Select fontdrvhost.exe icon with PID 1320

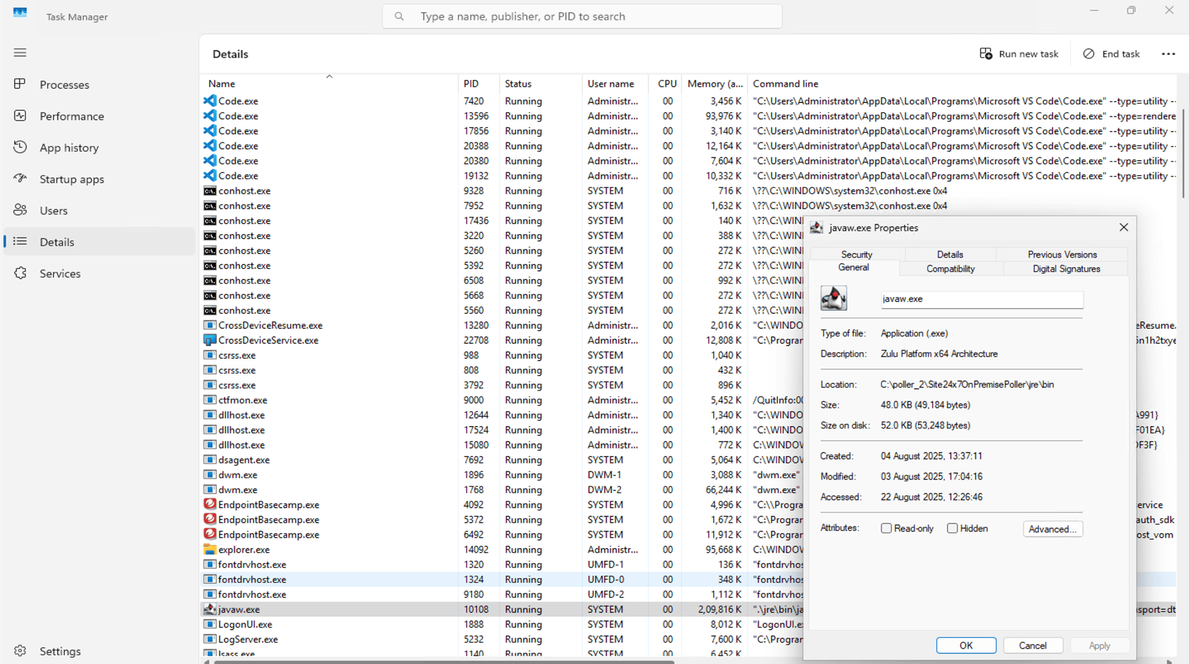210,564
